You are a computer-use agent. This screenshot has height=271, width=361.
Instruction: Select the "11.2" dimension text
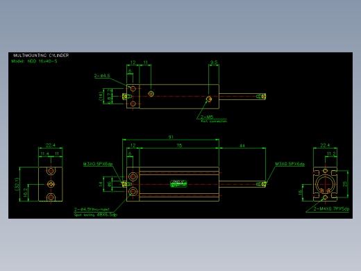click(331, 154)
